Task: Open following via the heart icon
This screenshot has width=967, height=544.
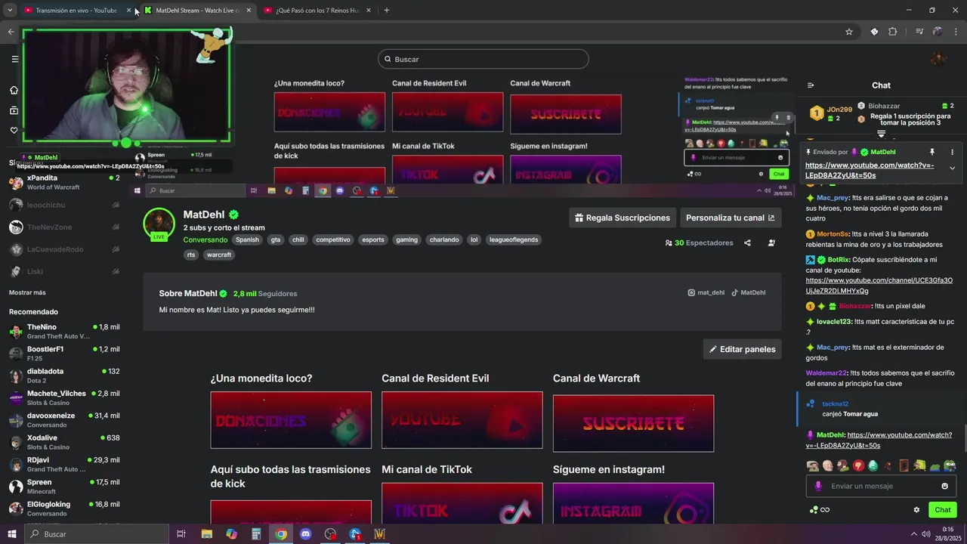Action: coord(14,131)
